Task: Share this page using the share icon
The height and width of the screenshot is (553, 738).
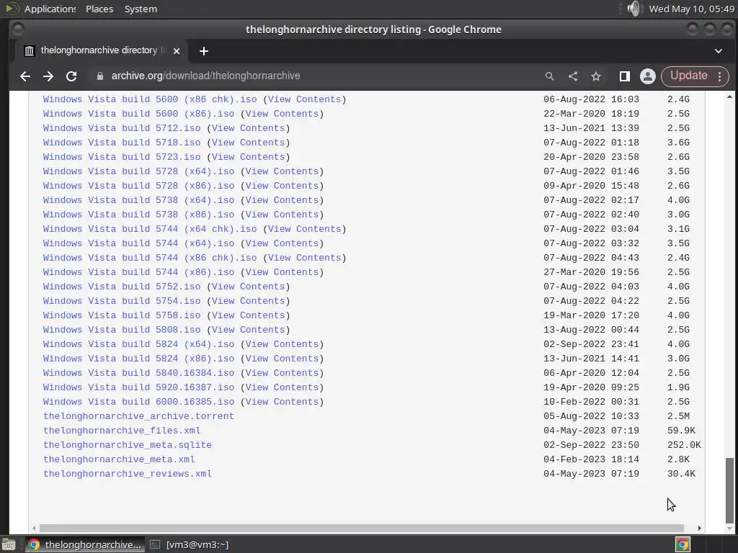Action: pyautogui.click(x=573, y=76)
